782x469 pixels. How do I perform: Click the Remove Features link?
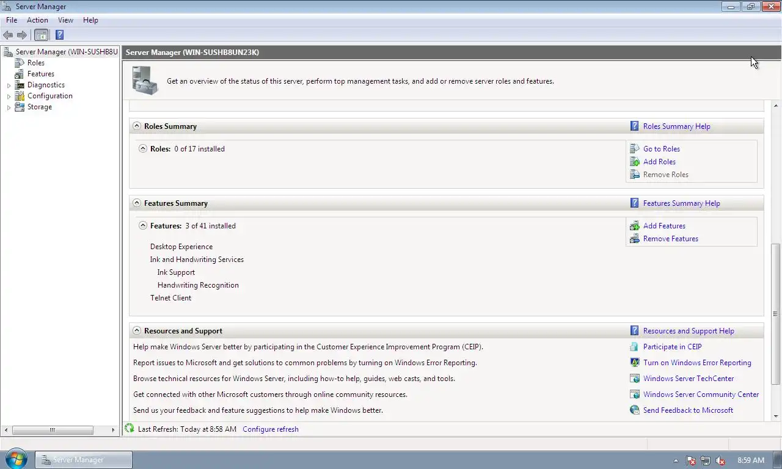point(670,239)
